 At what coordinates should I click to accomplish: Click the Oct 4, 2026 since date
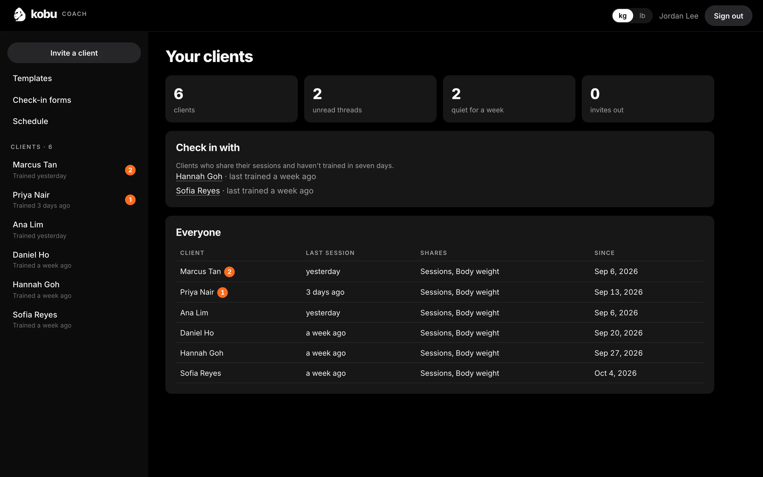[615, 373]
